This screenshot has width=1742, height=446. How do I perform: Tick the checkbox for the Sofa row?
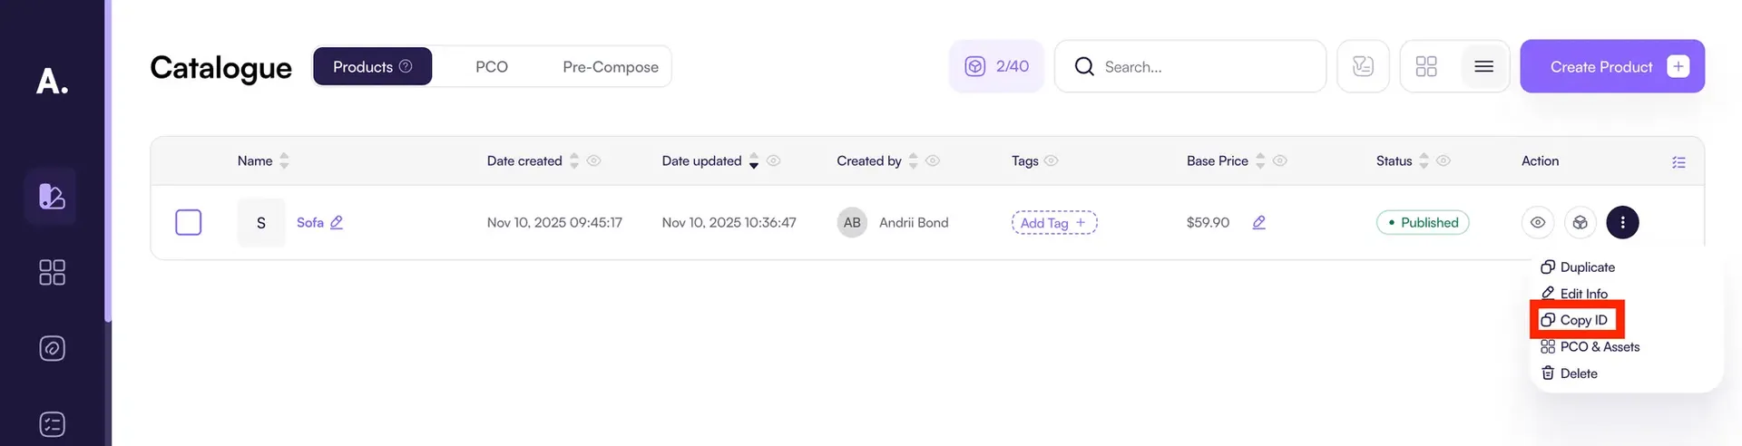[188, 222]
